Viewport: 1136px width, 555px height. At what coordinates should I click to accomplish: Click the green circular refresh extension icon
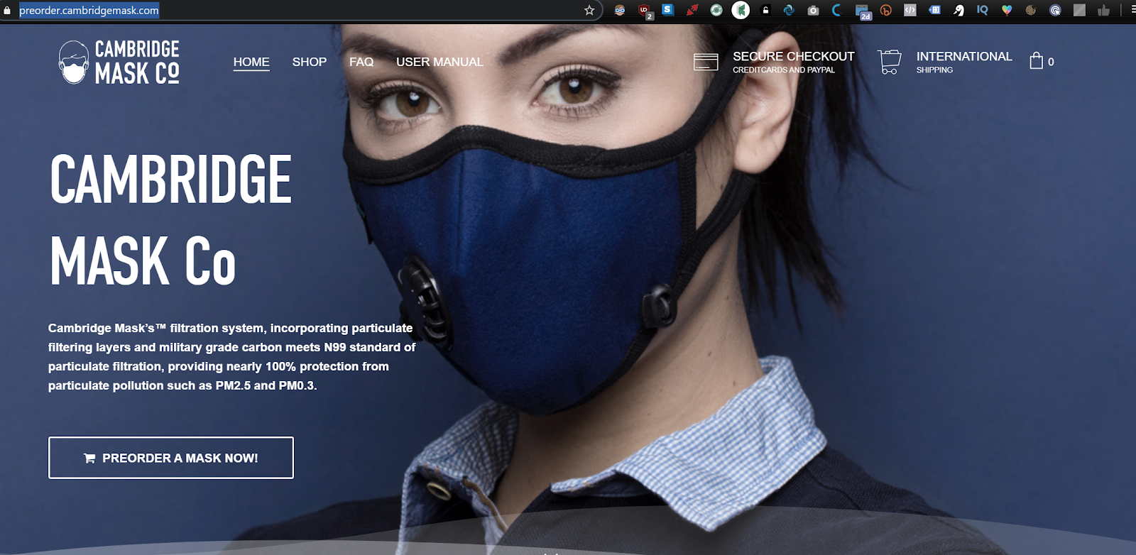coord(716,10)
